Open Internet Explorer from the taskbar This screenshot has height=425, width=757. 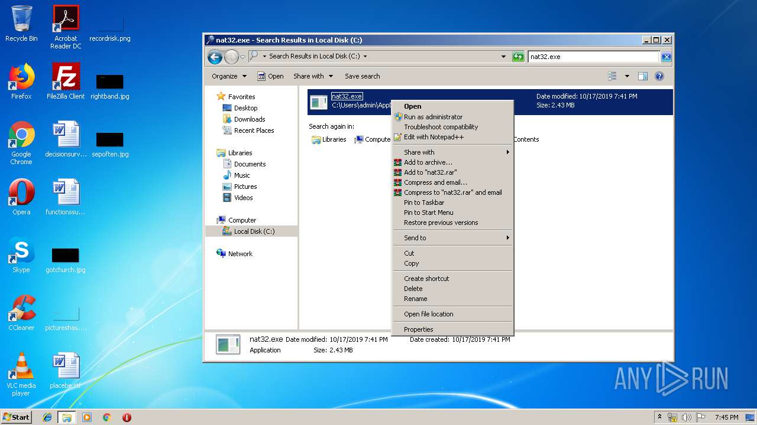point(47,417)
